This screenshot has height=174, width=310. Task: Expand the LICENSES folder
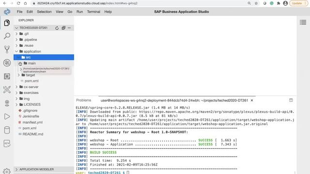pos(44,104)
